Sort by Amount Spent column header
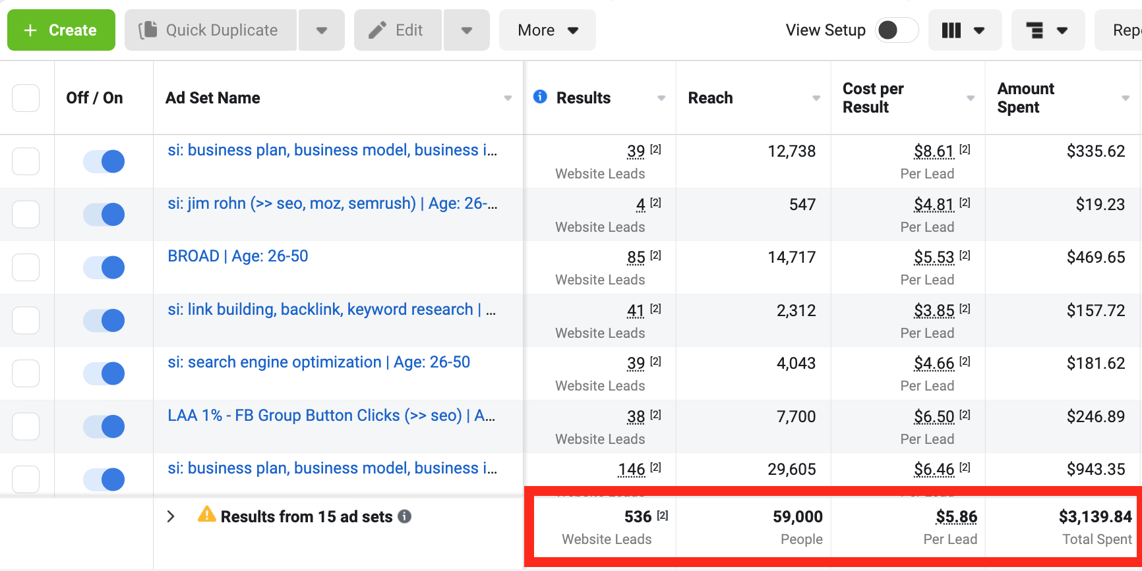This screenshot has width=1142, height=571. click(x=1026, y=98)
